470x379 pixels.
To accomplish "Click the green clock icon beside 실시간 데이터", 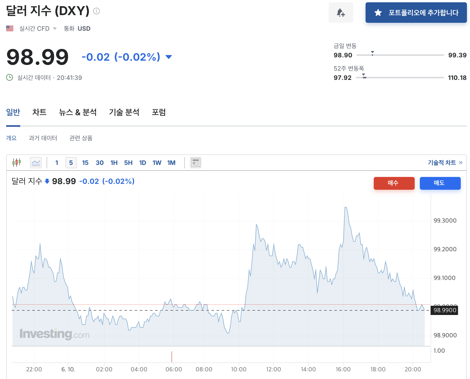I will [9, 77].
